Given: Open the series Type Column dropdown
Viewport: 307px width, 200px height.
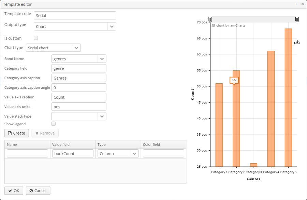Looking at the screenshot, I should pos(134,154).
